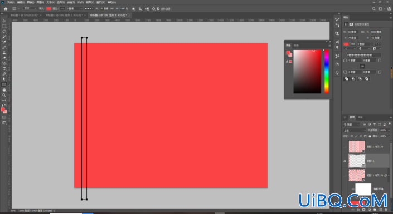Select the Hand tool
Viewport: 393px width, 214px height.
4,89
